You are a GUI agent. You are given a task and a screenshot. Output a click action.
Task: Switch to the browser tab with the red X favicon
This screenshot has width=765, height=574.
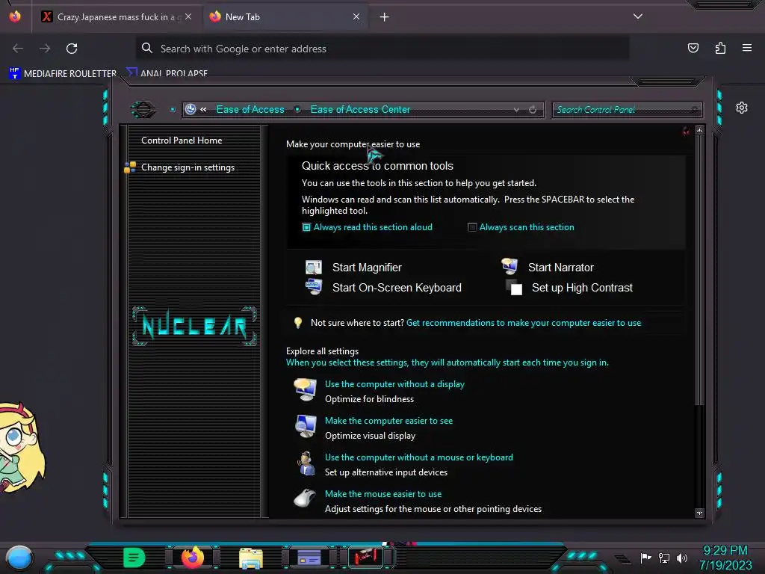(x=116, y=16)
